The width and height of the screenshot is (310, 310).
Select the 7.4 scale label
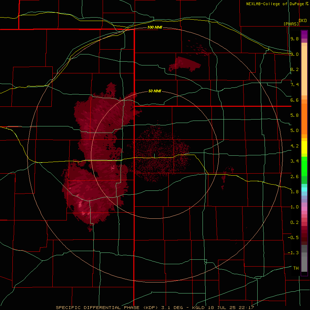click(x=294, y=85)
